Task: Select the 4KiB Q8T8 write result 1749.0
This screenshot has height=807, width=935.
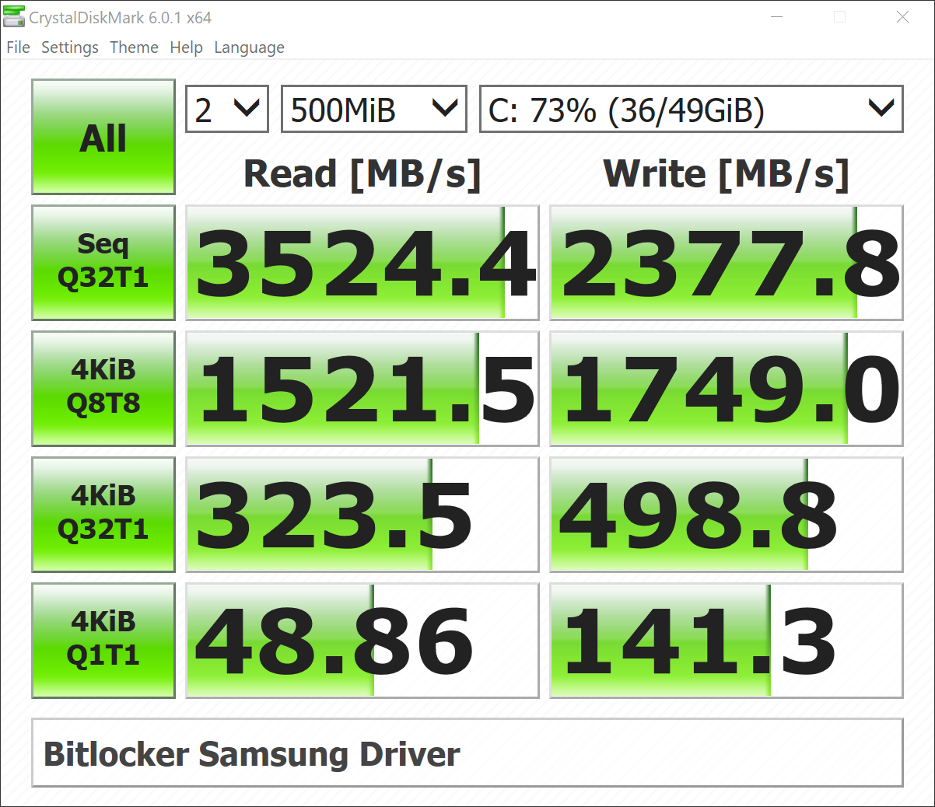Action: [727, 389]
